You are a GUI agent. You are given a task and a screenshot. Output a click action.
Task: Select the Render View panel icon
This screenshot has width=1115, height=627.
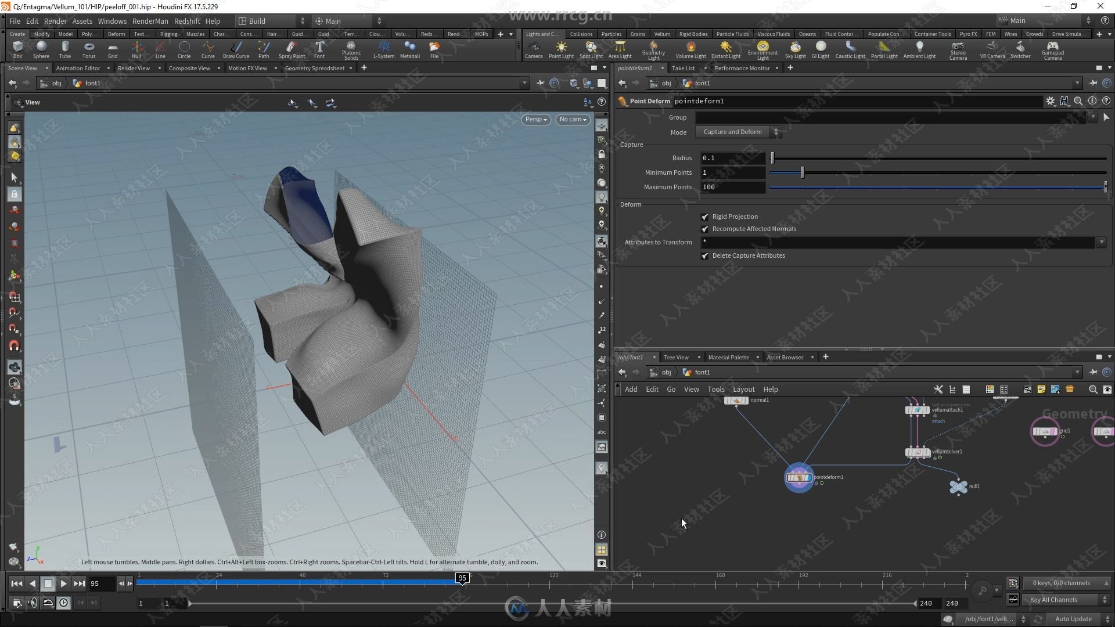[132, 68]
